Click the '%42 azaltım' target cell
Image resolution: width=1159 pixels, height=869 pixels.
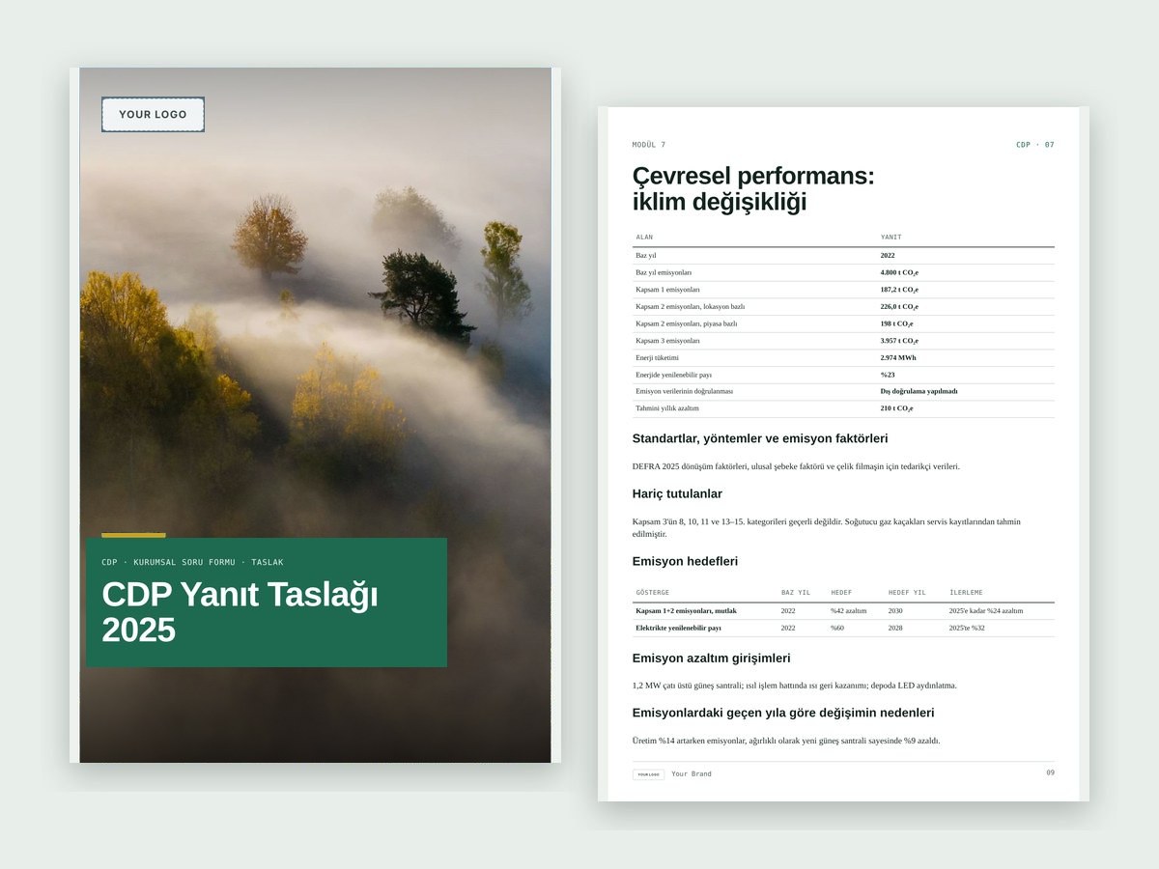tap(848, 611)
